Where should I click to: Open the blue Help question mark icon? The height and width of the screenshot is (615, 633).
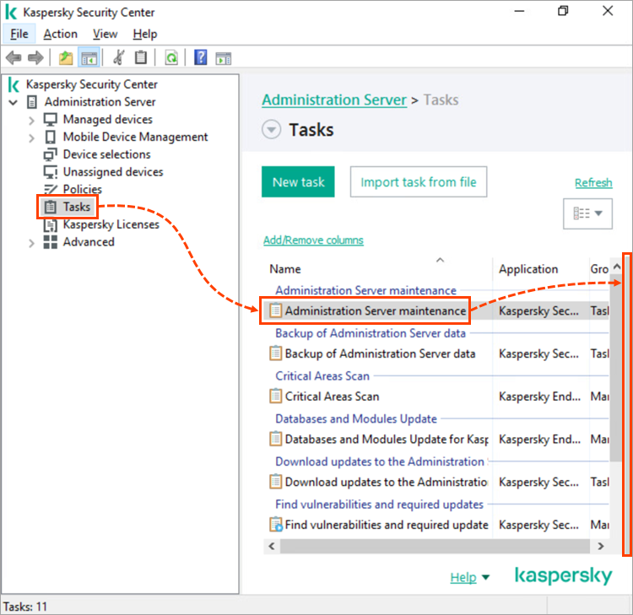tap(201, 57)
